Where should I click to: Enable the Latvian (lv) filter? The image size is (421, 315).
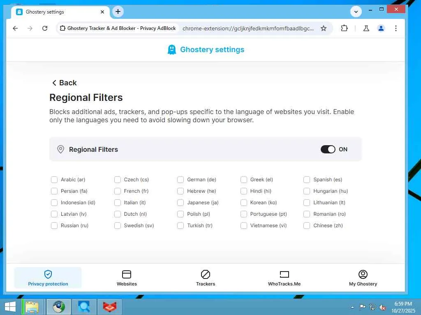54,214
